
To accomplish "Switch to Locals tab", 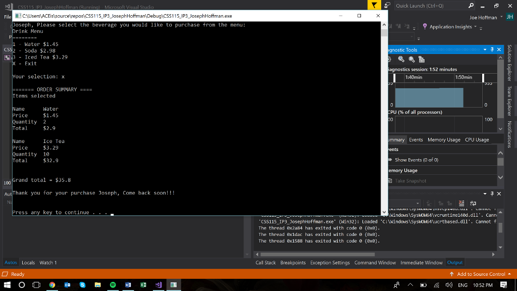I will pyautogui.click(x=28, y=263).
